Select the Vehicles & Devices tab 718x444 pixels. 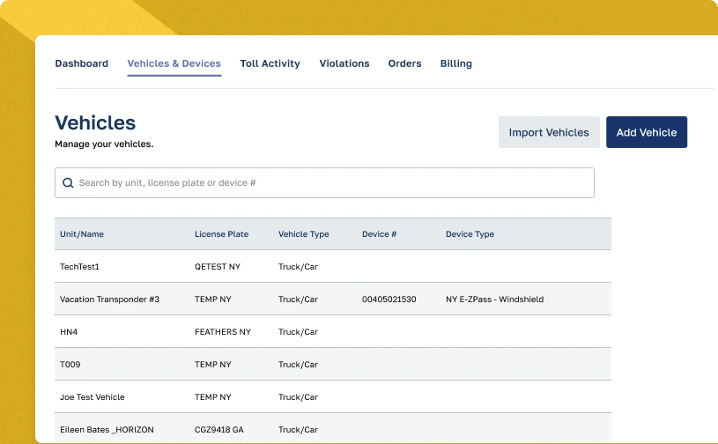(x=174, y=63)
